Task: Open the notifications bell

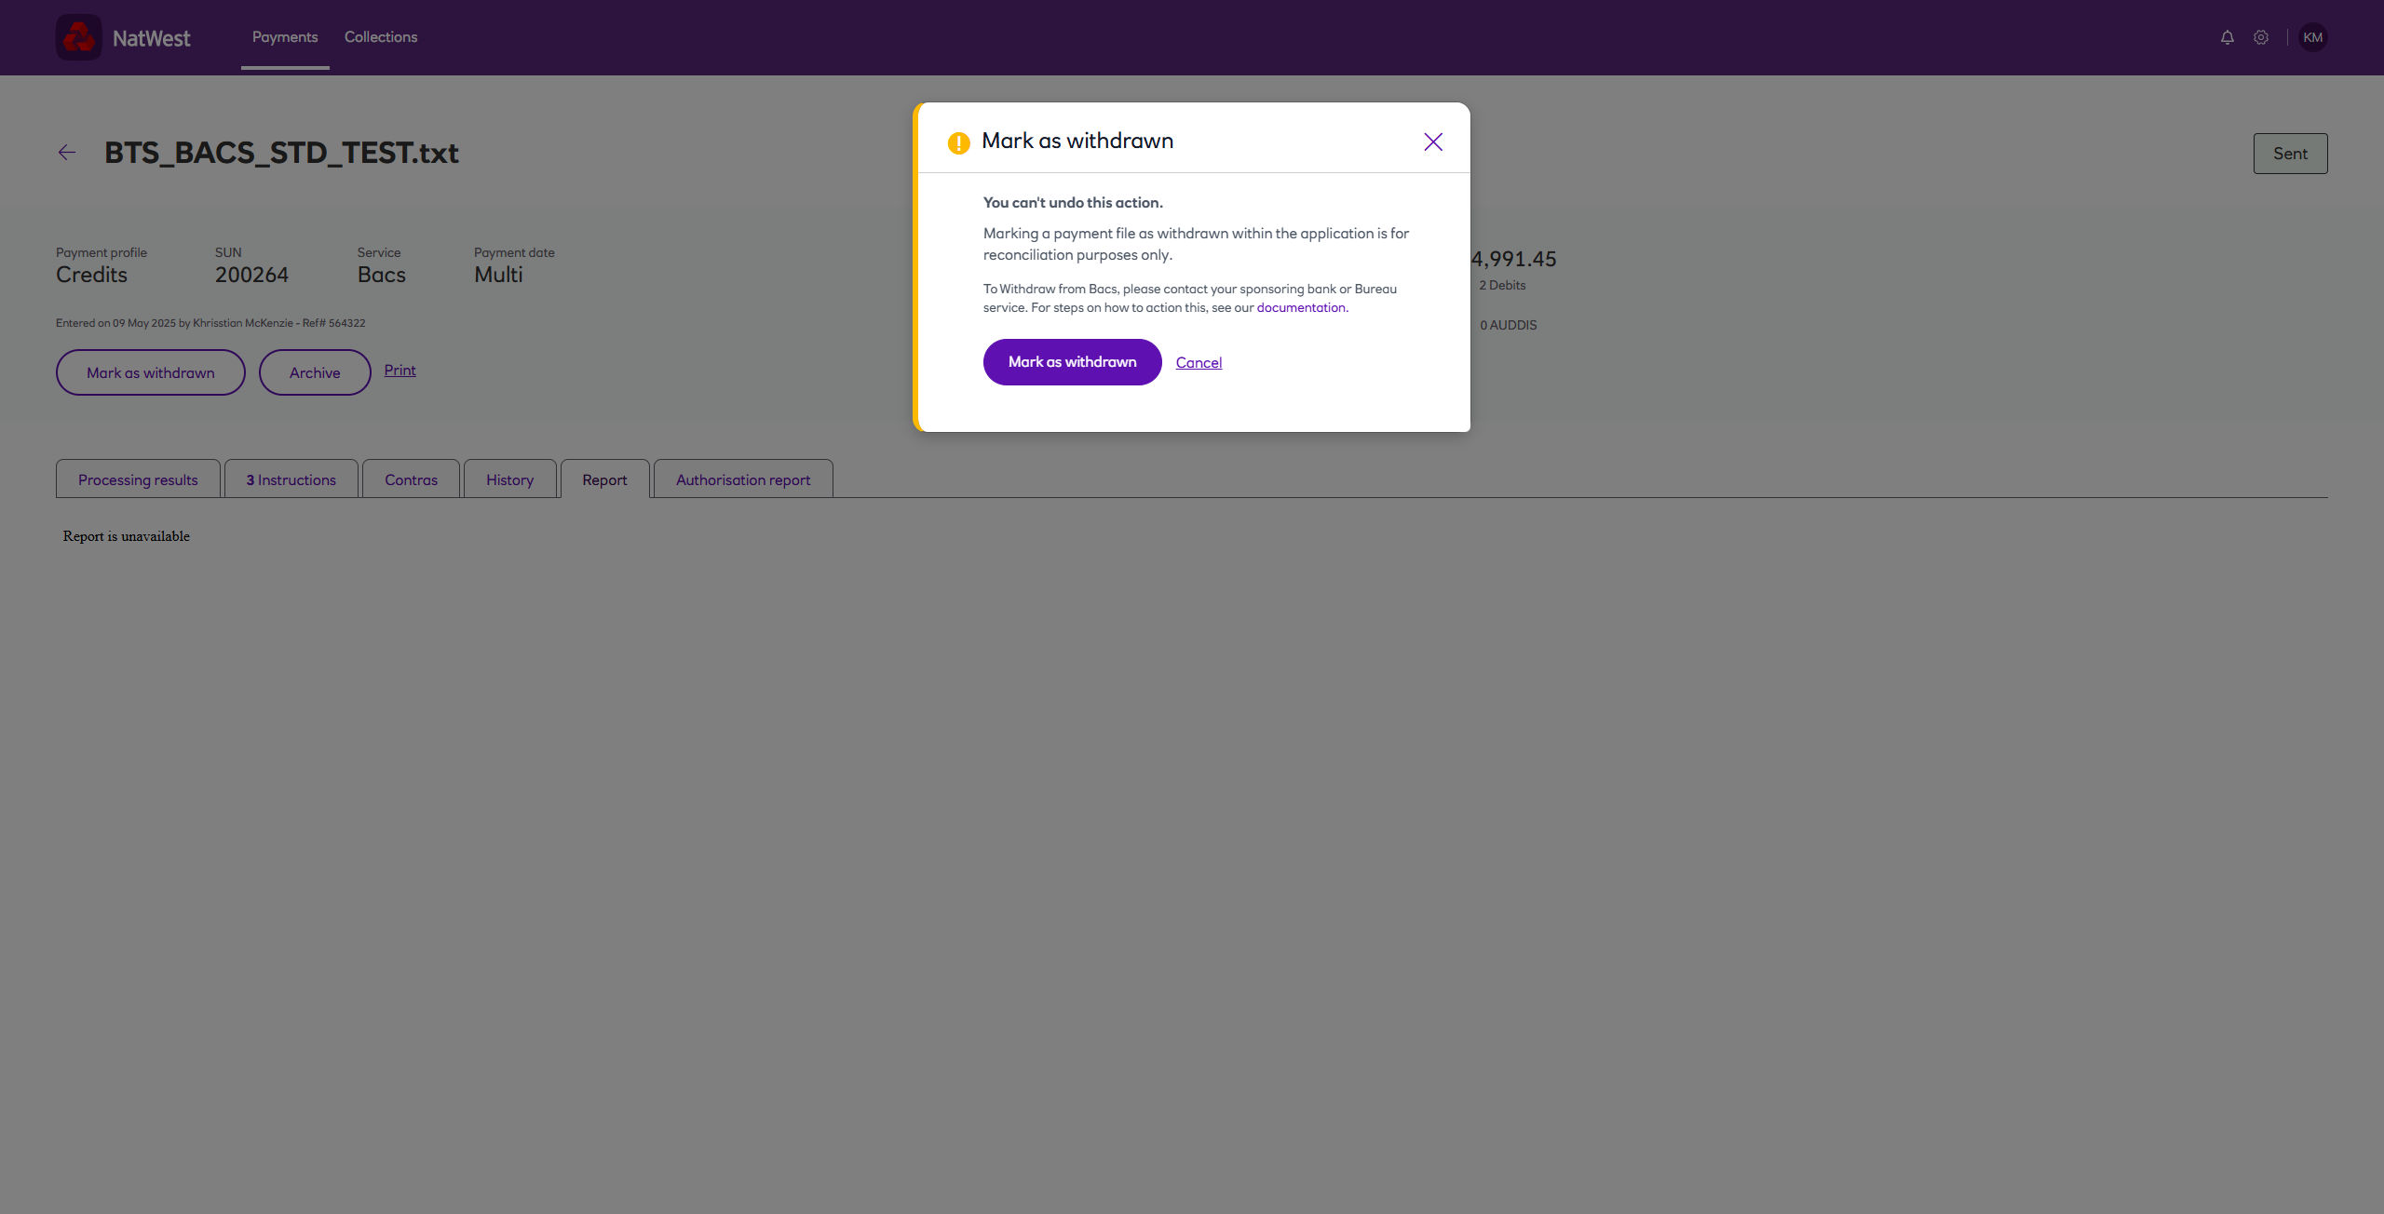Action: [x=2227, y=37]
